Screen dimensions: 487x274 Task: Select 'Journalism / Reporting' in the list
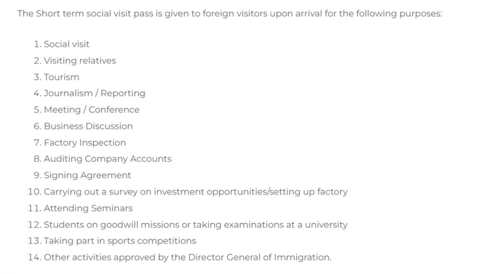pos(94,93)
